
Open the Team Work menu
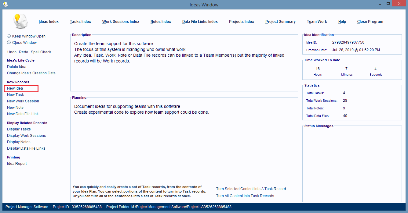coord(317,22)
